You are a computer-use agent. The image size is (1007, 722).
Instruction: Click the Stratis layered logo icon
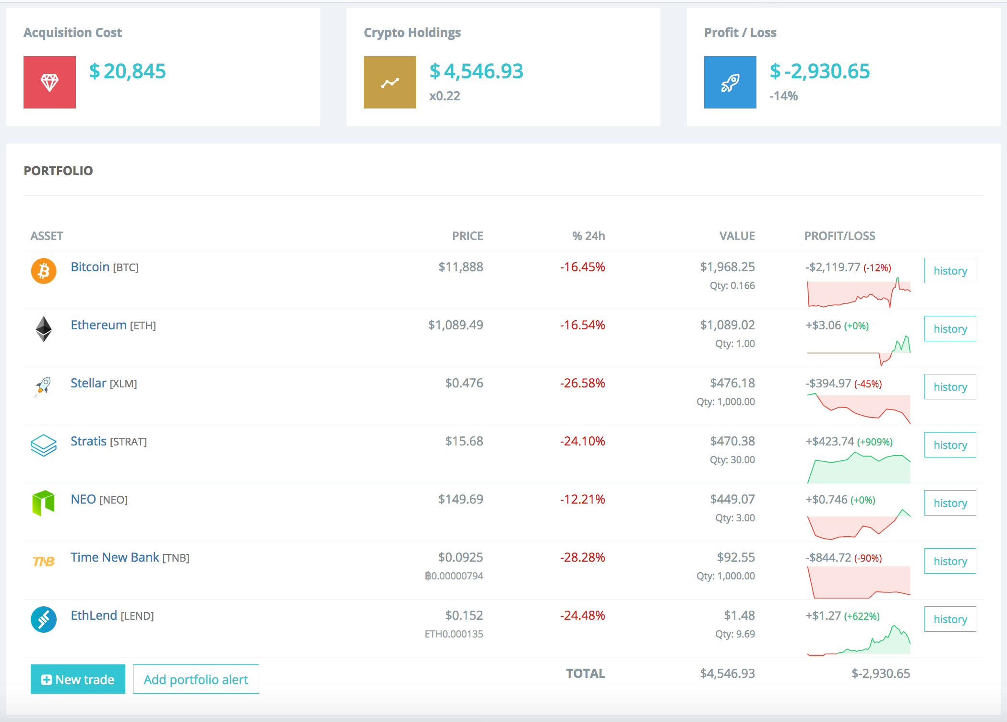coord(44,445)
